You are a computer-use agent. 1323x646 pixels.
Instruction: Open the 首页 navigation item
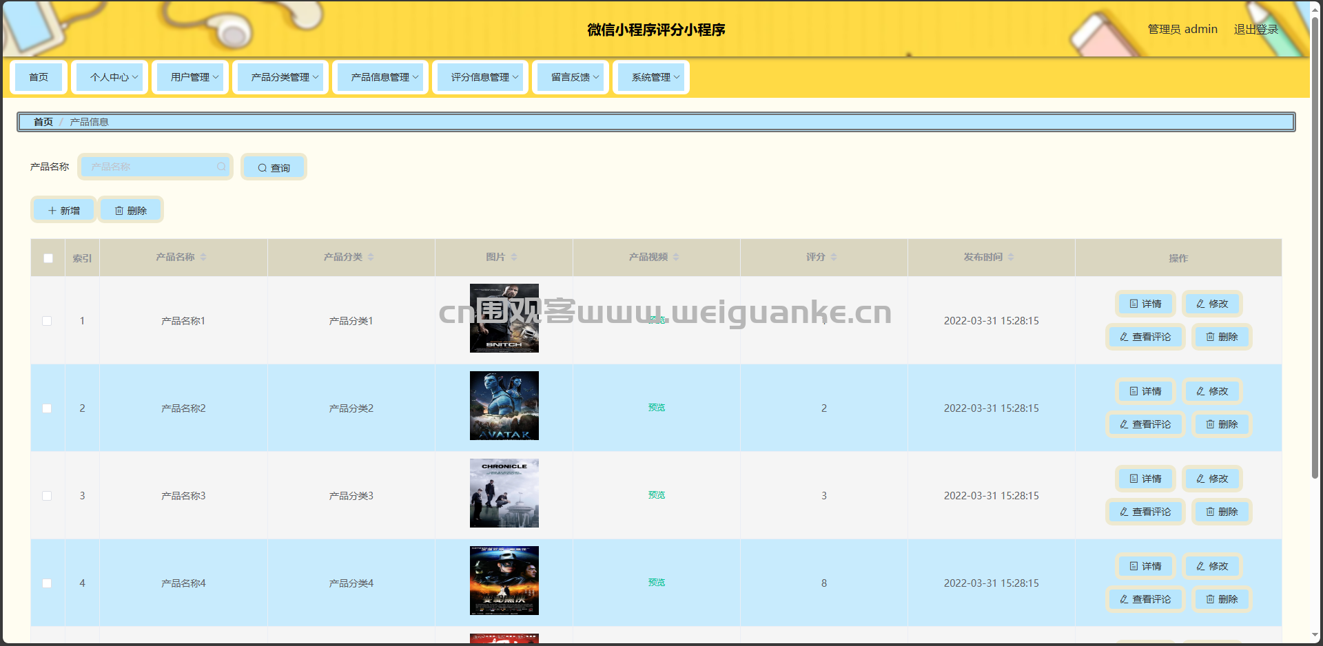pos(39,77)
